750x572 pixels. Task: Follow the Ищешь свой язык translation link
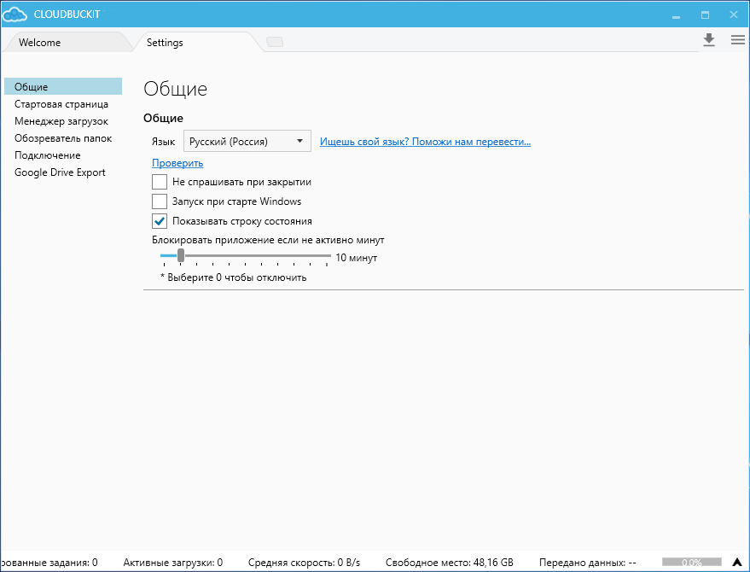(x=425, y=142)
